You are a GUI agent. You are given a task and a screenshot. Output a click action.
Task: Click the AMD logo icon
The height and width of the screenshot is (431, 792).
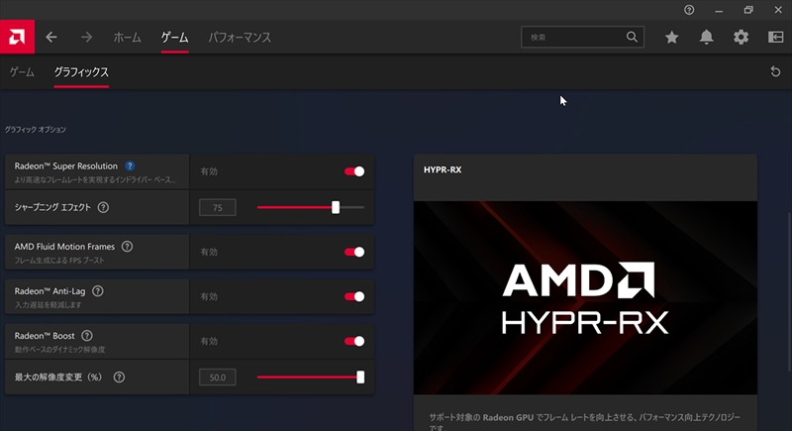pyautogui.click(x=17, y=37)
